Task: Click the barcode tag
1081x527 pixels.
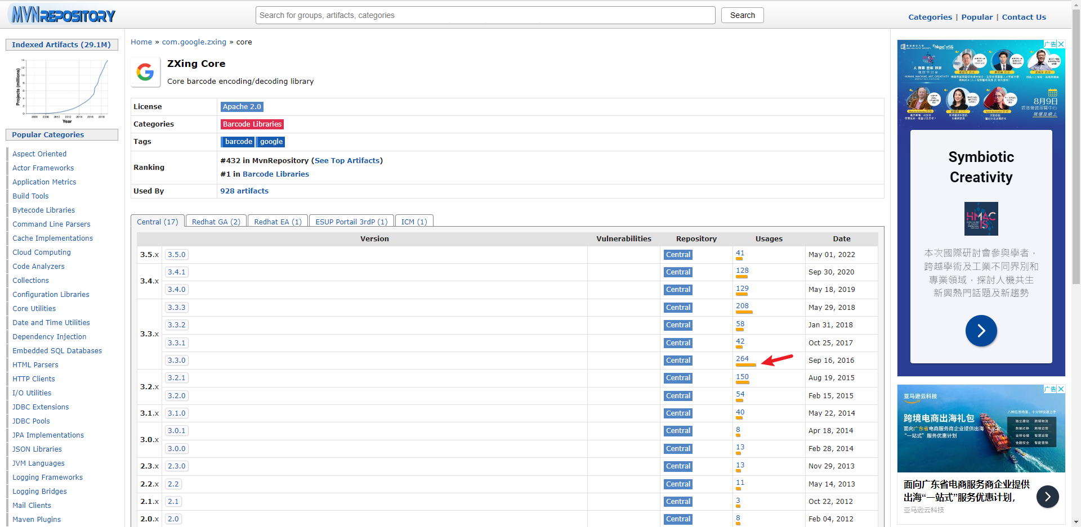Action: click(x=239, y=142)
